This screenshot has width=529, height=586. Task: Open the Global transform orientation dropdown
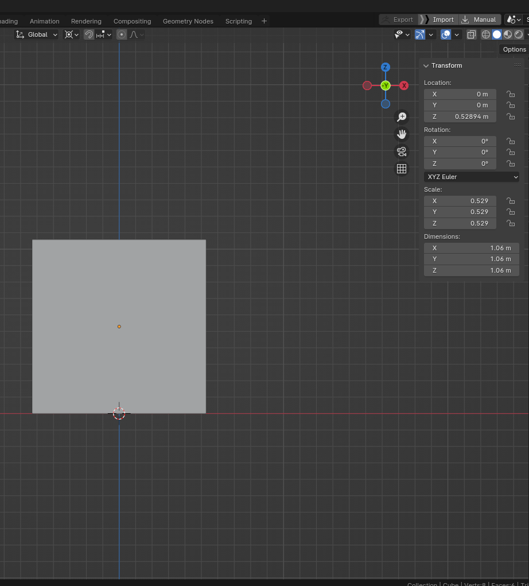point(37,34)
